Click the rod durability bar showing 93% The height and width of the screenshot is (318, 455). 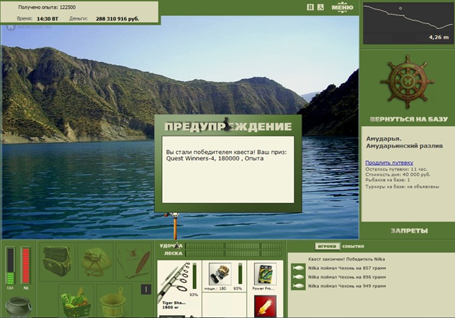tap(194, 276)
